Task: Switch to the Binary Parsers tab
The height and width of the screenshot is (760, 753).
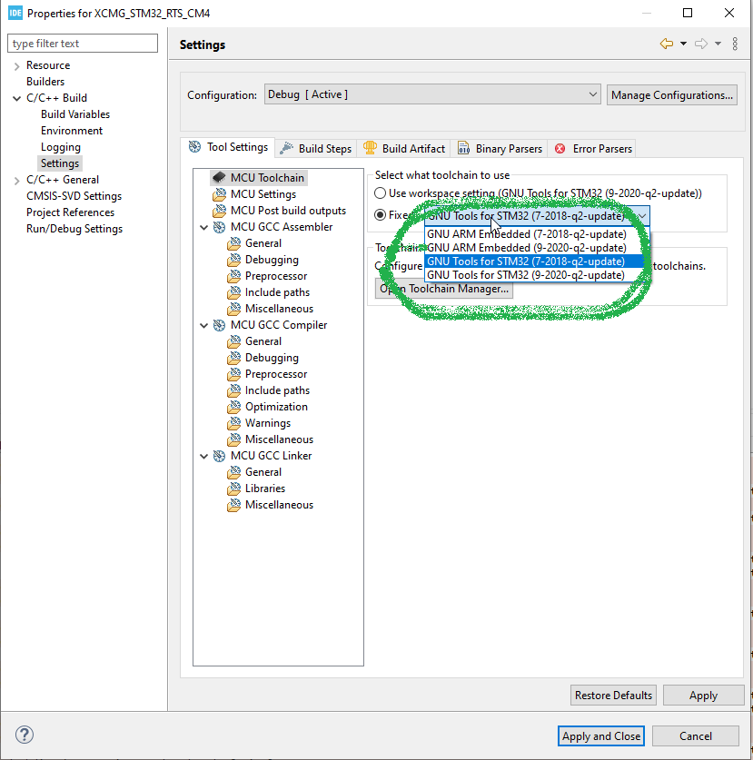Action: pos(500,148)
